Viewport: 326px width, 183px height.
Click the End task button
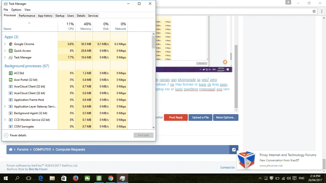point(143,135)
